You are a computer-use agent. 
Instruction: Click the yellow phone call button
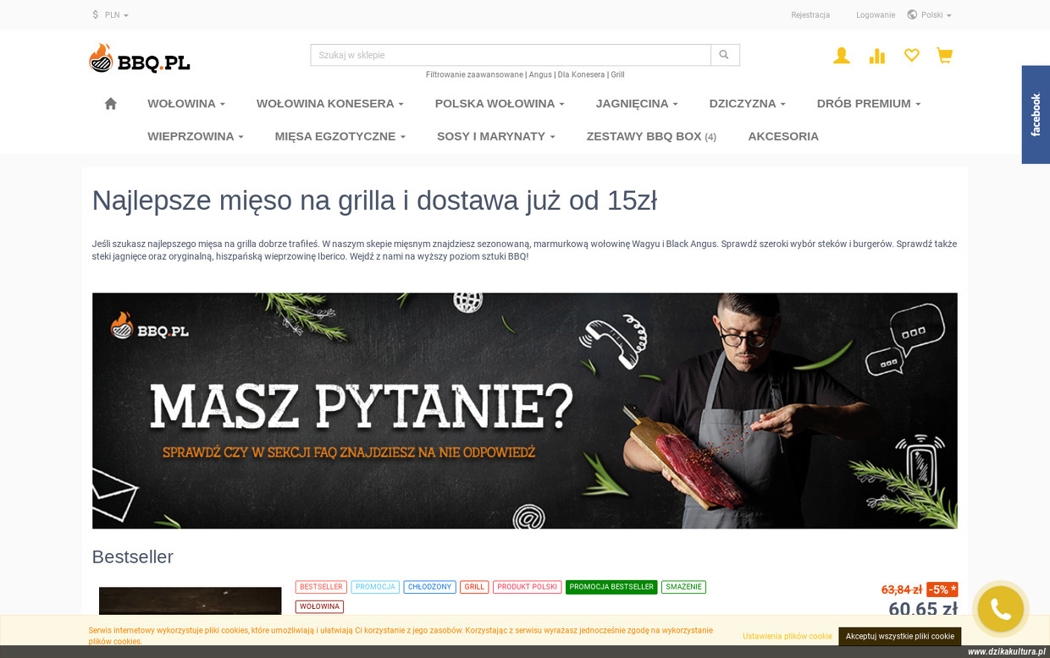[x=1000, y=609]
